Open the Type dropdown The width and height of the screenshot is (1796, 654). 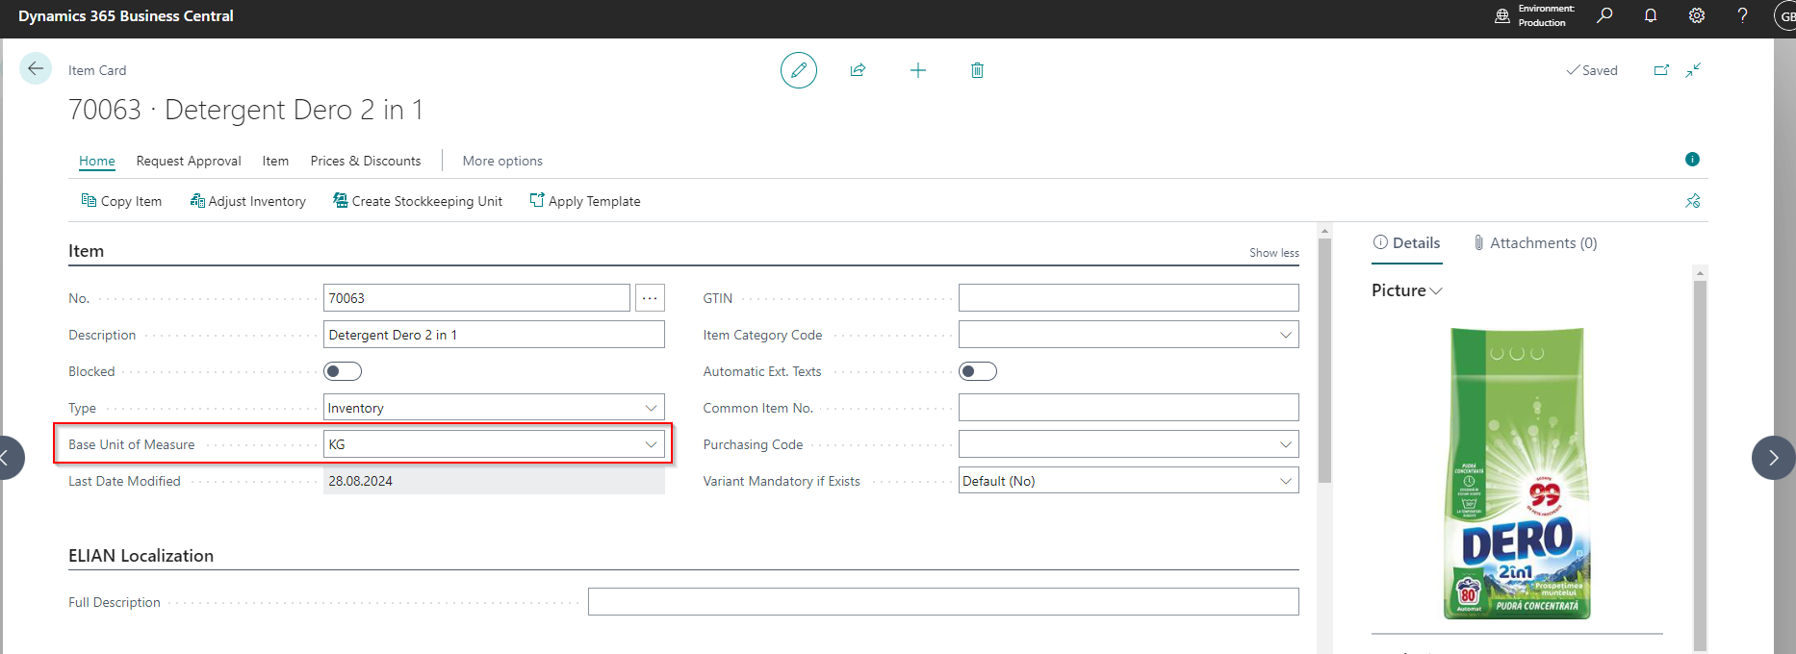(651, 408)
